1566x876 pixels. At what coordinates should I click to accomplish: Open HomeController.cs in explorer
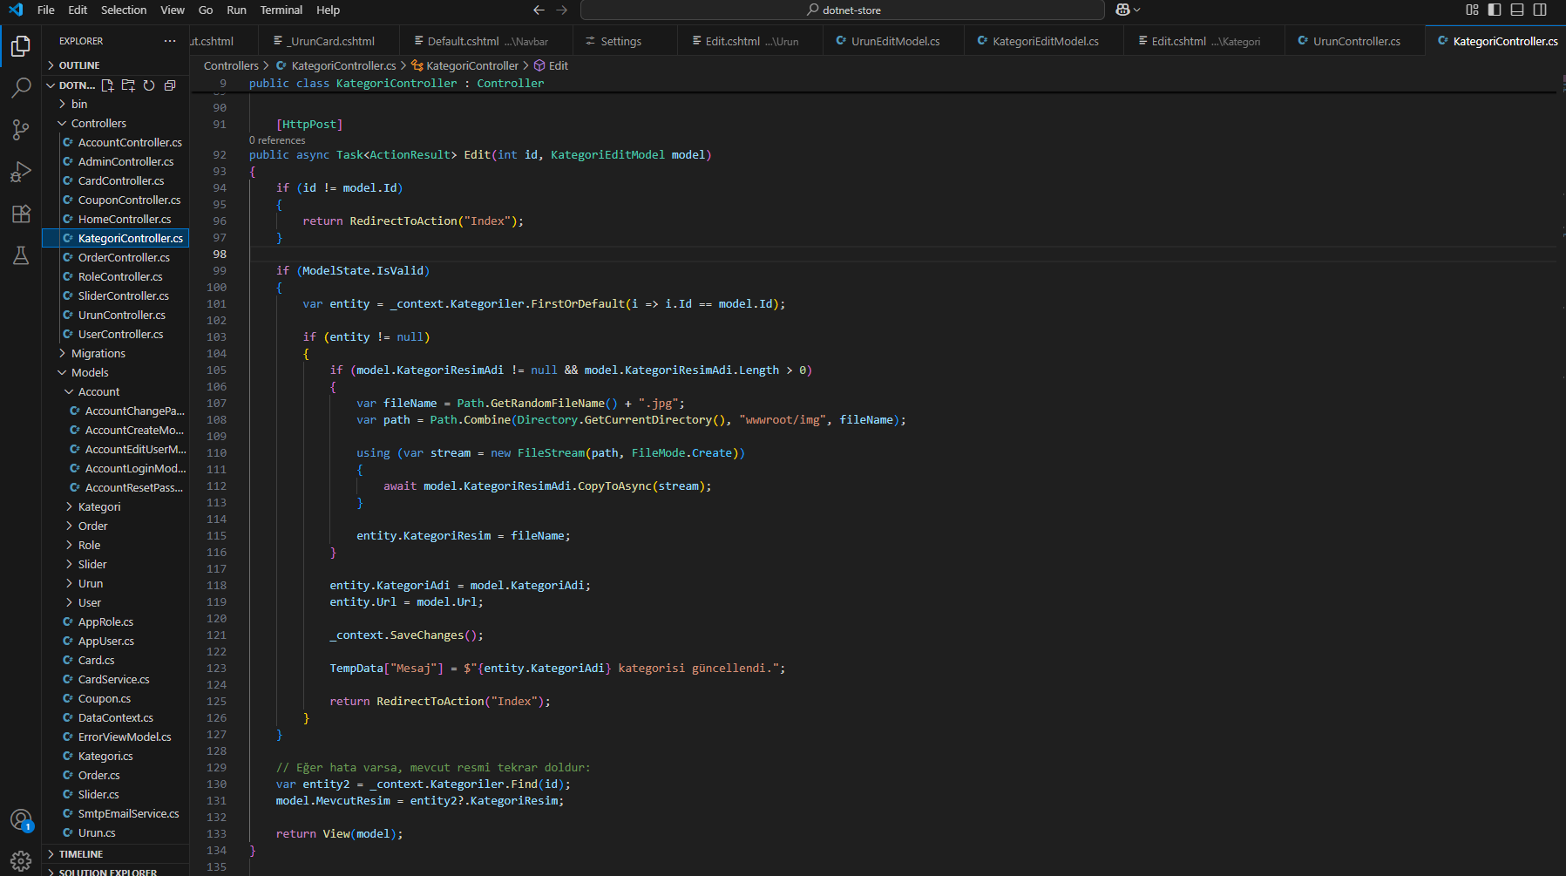[115, 219]
